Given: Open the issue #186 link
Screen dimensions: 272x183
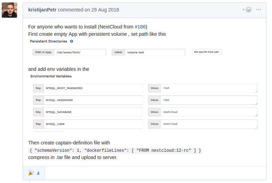Looking at the screenshot, I should (140, 27).
